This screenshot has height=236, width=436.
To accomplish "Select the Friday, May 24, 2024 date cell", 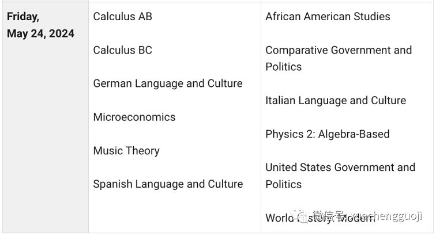I will [x=46, y=117].
